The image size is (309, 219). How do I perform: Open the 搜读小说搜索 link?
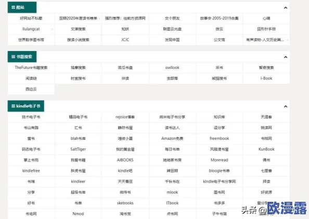78,40
